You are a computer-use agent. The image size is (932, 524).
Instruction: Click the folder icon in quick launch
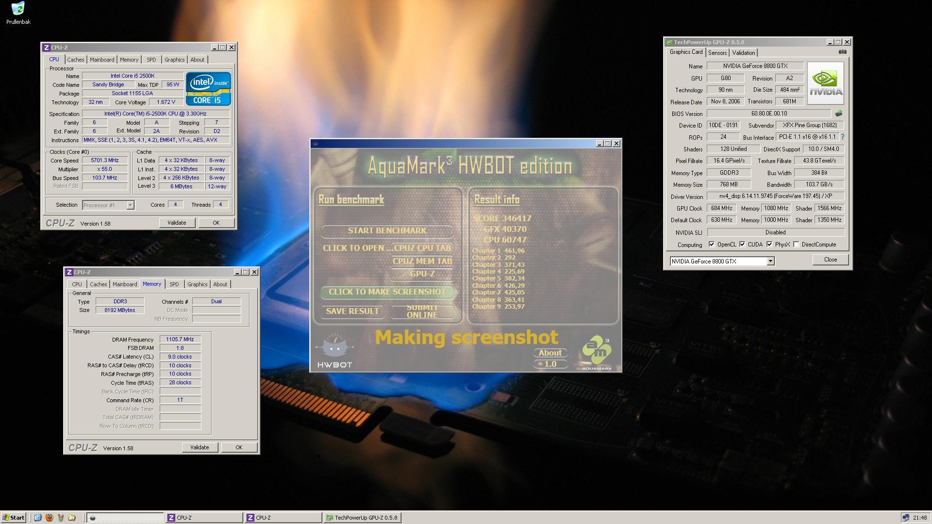[72, 518]
